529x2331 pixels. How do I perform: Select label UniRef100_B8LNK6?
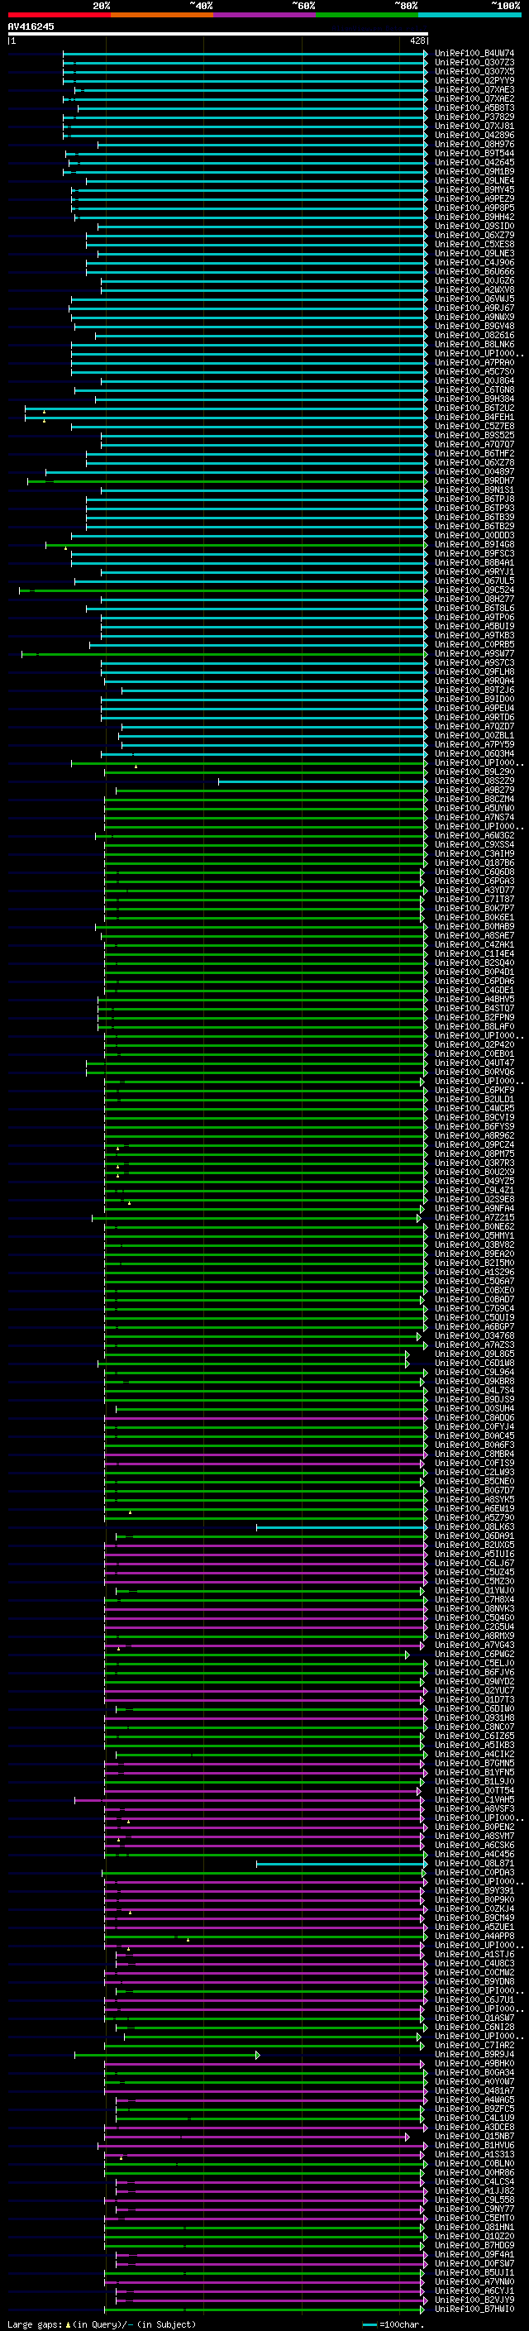(474, 345)
